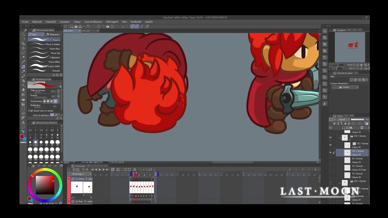Select the Eraser tool
388x218 pixels.
coord(23,90)
